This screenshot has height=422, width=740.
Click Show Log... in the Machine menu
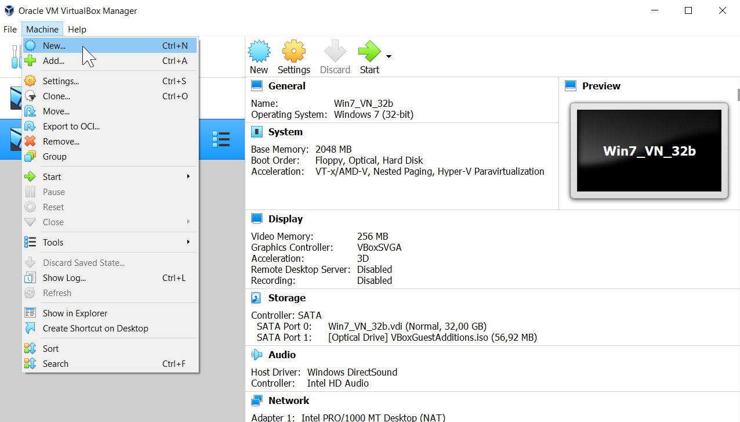[110, 278]
